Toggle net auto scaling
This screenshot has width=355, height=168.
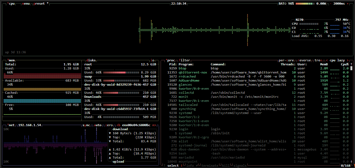pyautogui.click(x=98, y=125)
